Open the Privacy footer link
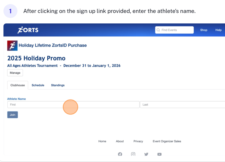 [x=138, y=141]
